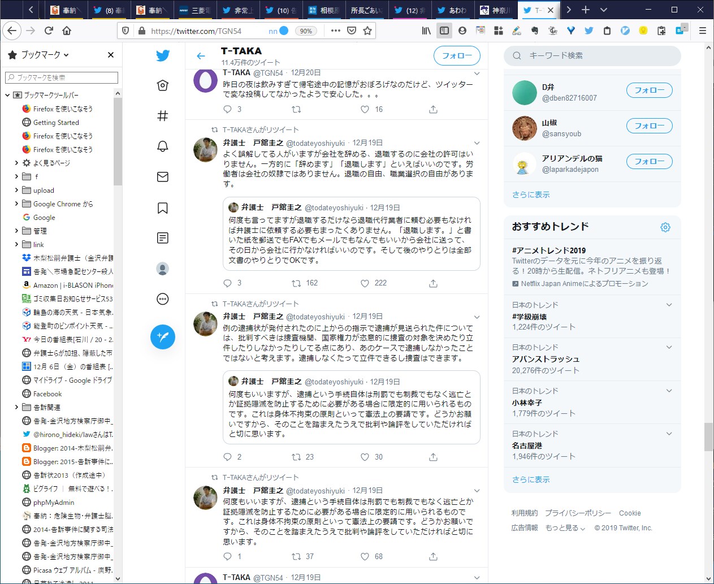This screenshot has width=714, height=584.
Task: Open page actions three-dot menu
Action: (336, 31)
